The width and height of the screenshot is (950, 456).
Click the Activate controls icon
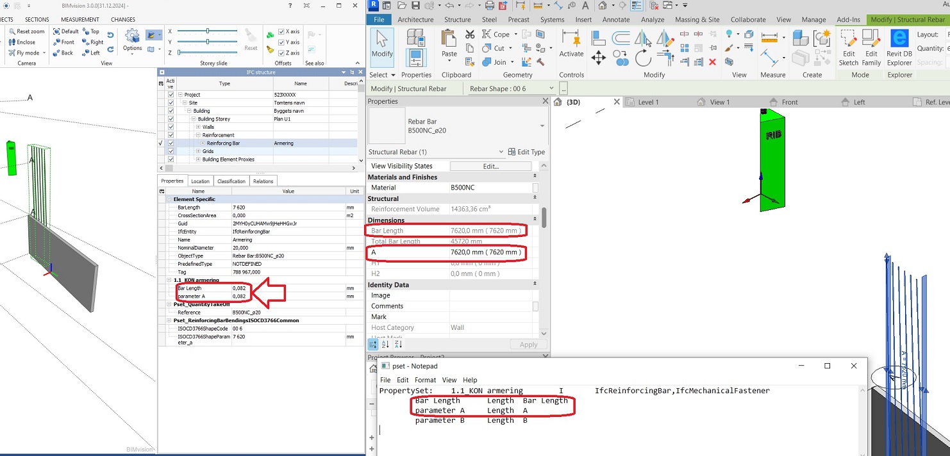(x=571, y=44)
